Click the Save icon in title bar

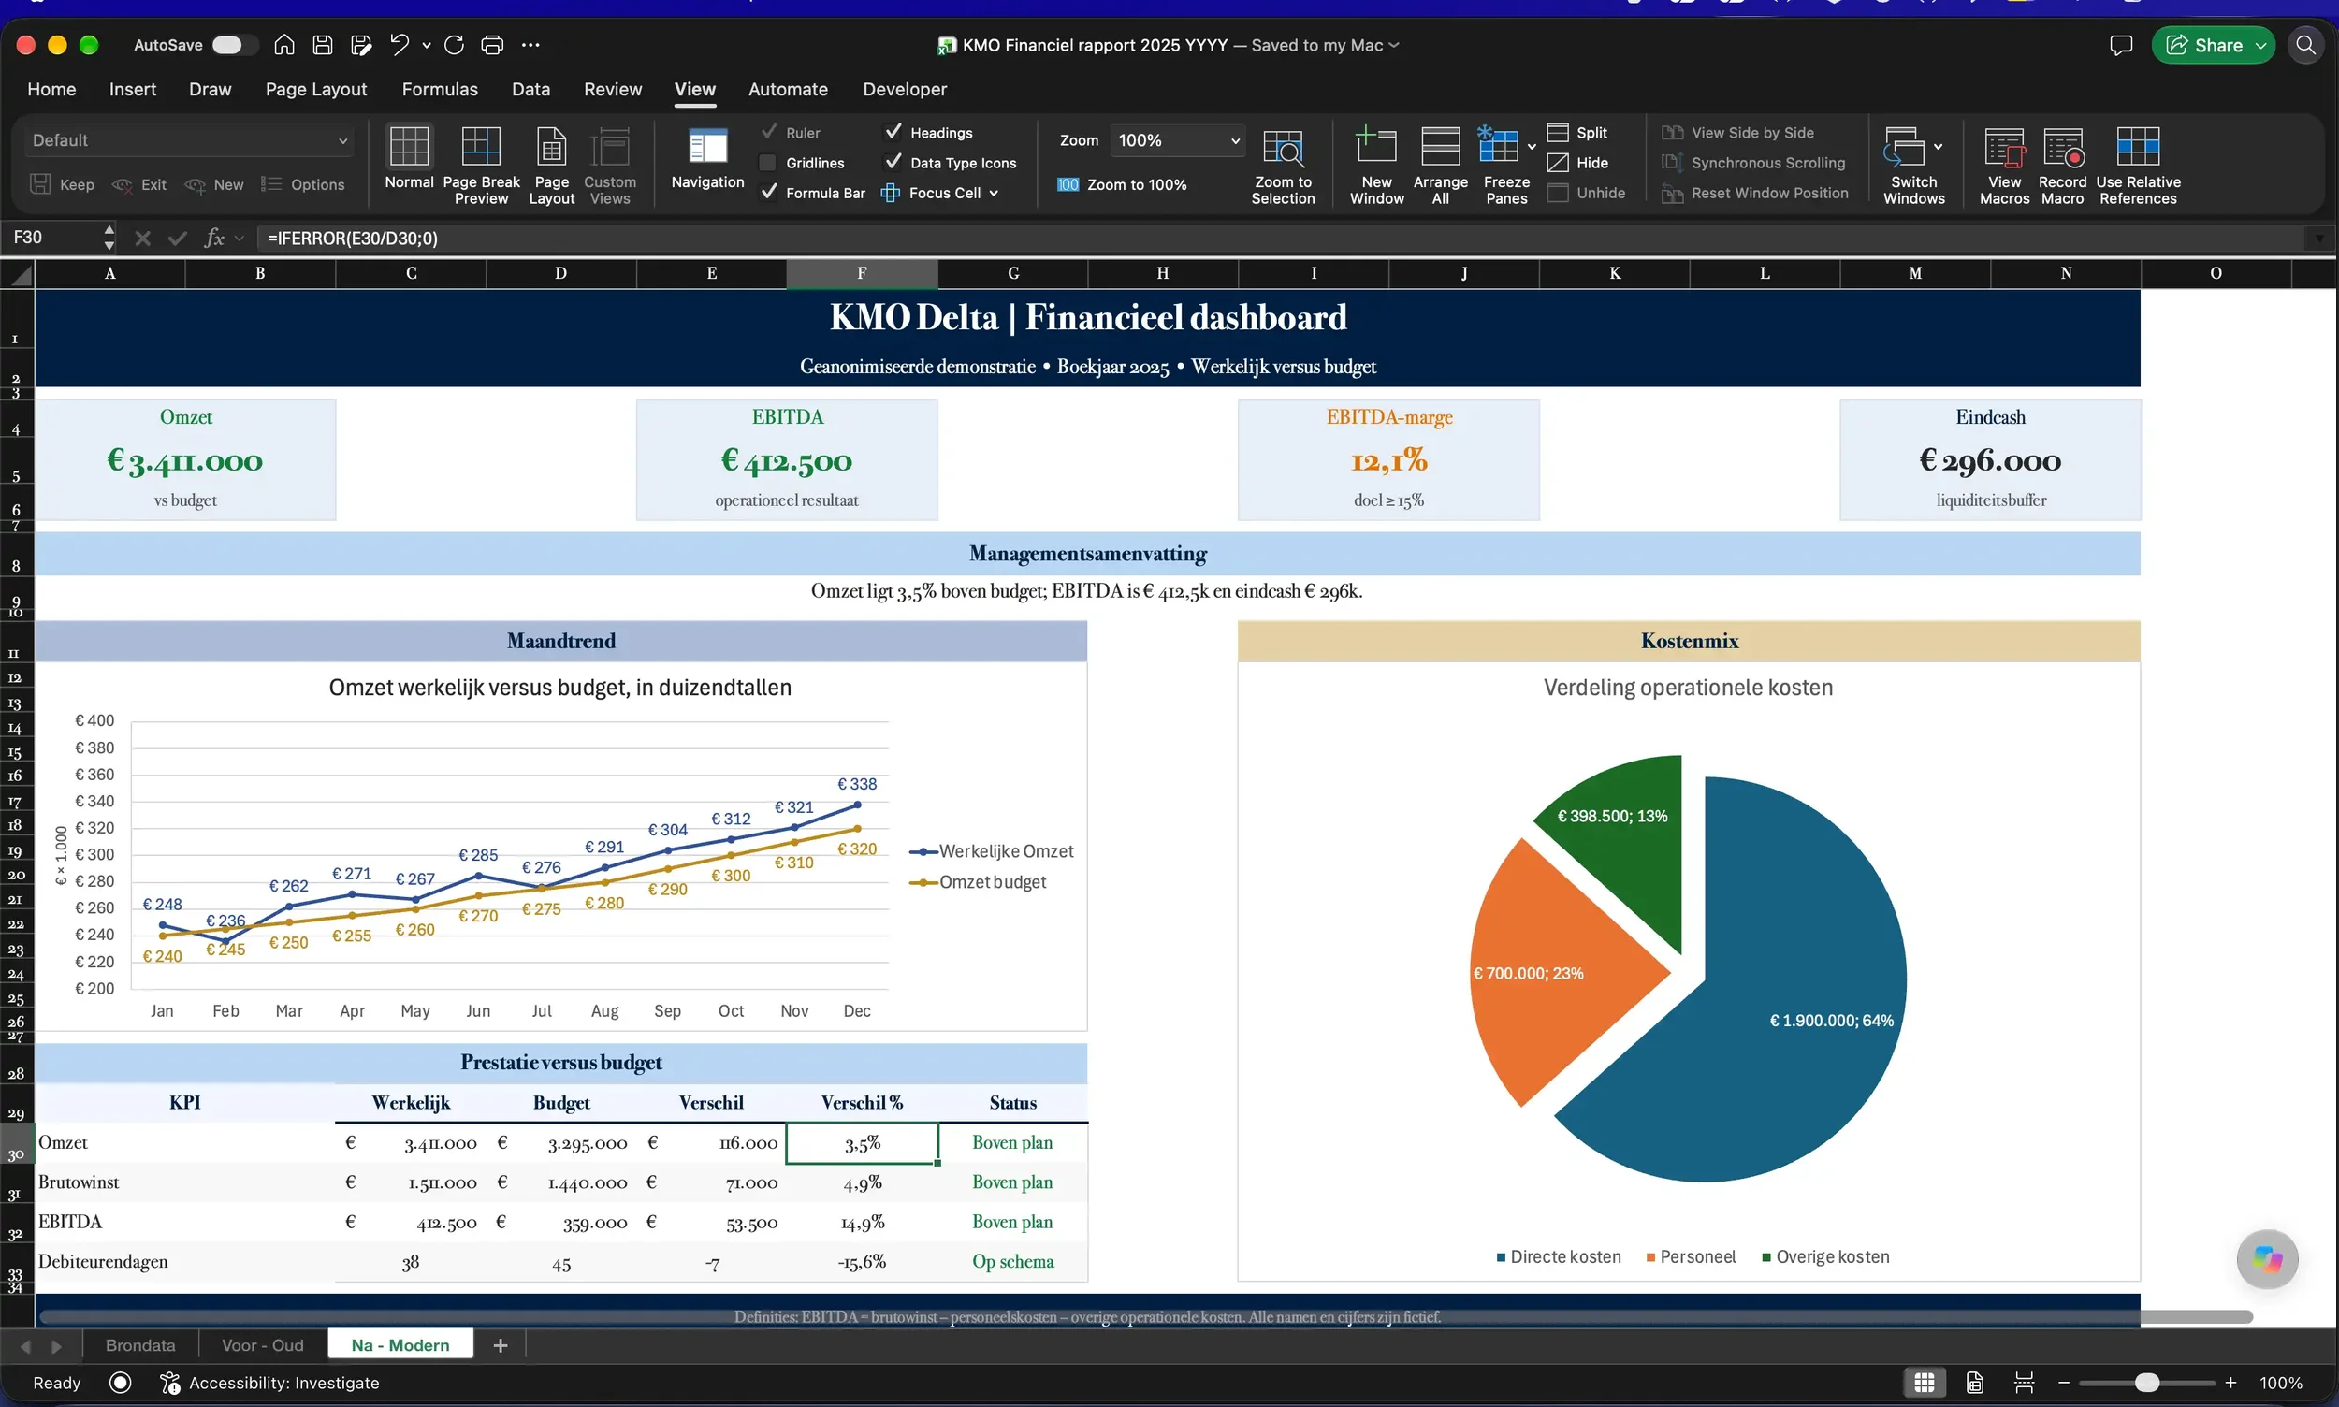point(323,45)
